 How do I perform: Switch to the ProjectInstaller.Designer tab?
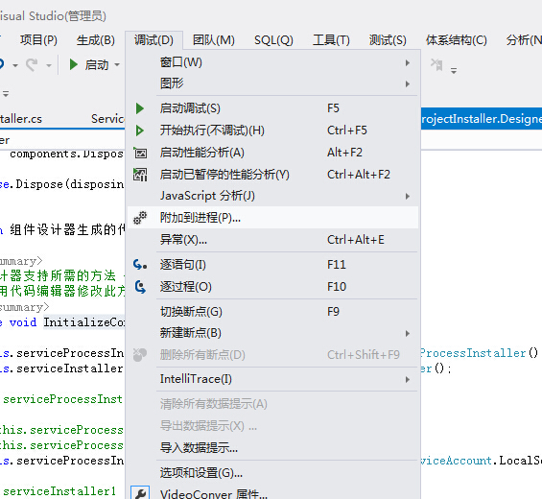(482, 119)
